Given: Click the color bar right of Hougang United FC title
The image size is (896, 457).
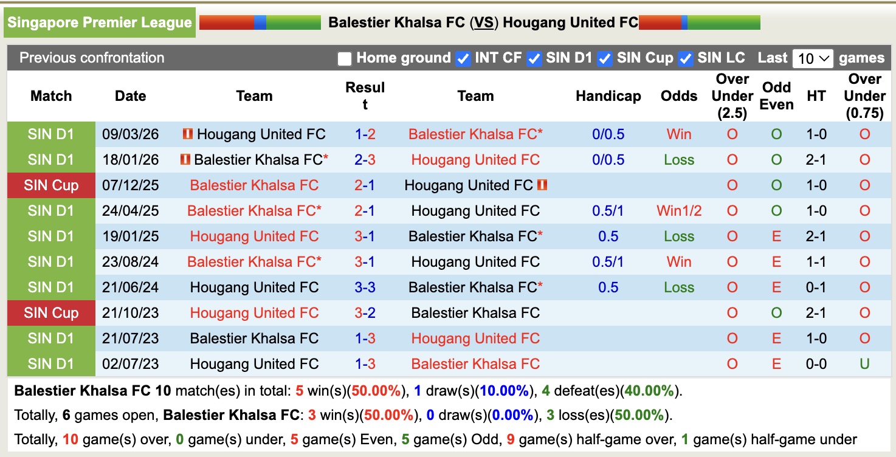Looking at the screenshot, I should (699, 22).
